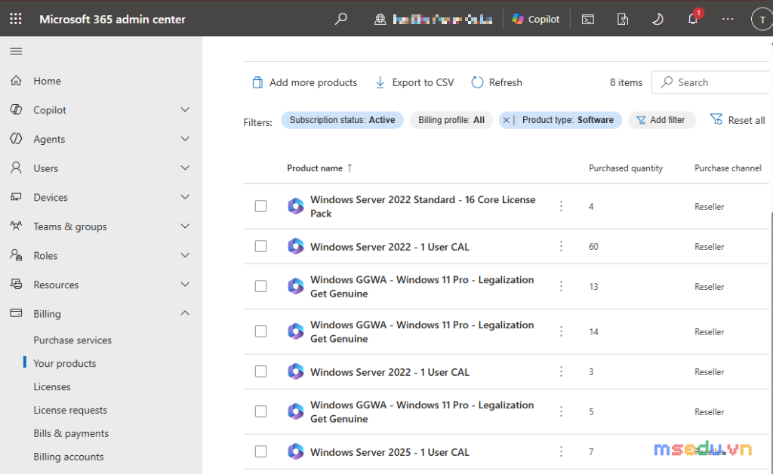Viewport: 773px width, 474px height.
Task: Open Windows Server 2022 Standard product link
Action: point(423,207)
